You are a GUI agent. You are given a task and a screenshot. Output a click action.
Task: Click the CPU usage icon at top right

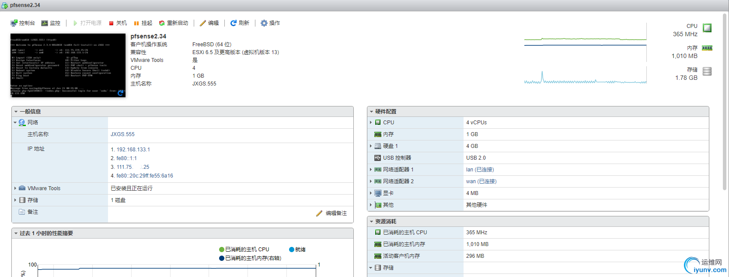pos(707,28)
